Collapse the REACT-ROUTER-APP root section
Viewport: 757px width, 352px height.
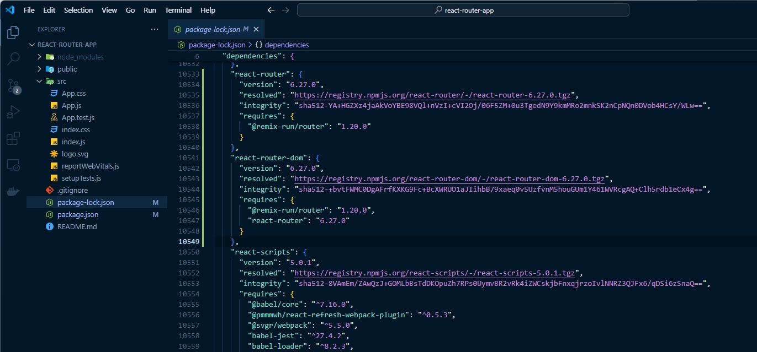pyautogui.click(x=31, y=45)
